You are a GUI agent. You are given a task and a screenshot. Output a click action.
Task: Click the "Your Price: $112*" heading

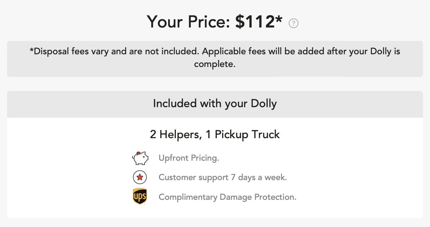point(215,22)
